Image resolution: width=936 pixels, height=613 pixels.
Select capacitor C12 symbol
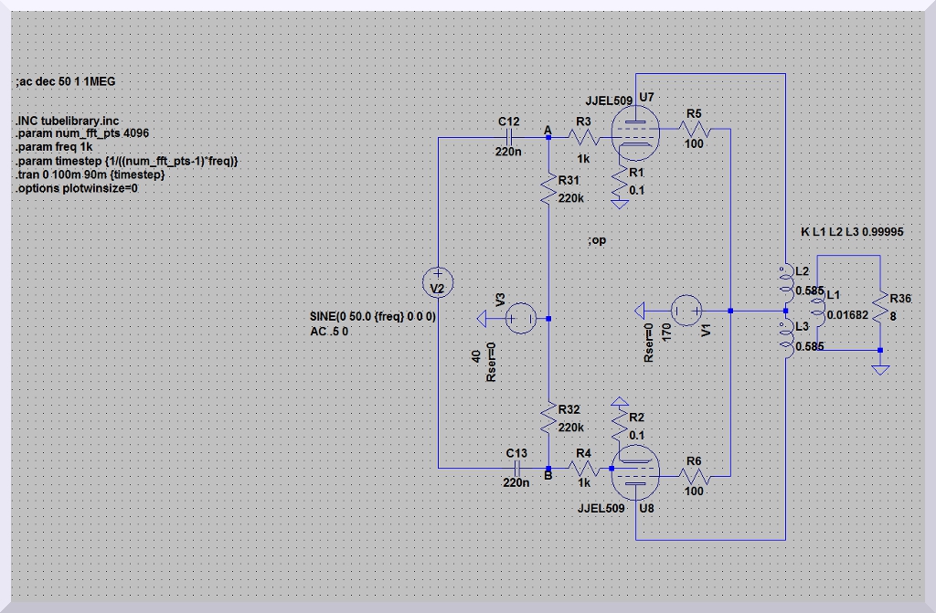point(508,136)
